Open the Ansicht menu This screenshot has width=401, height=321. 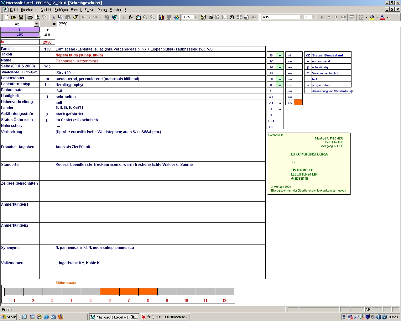click(46, 10)
